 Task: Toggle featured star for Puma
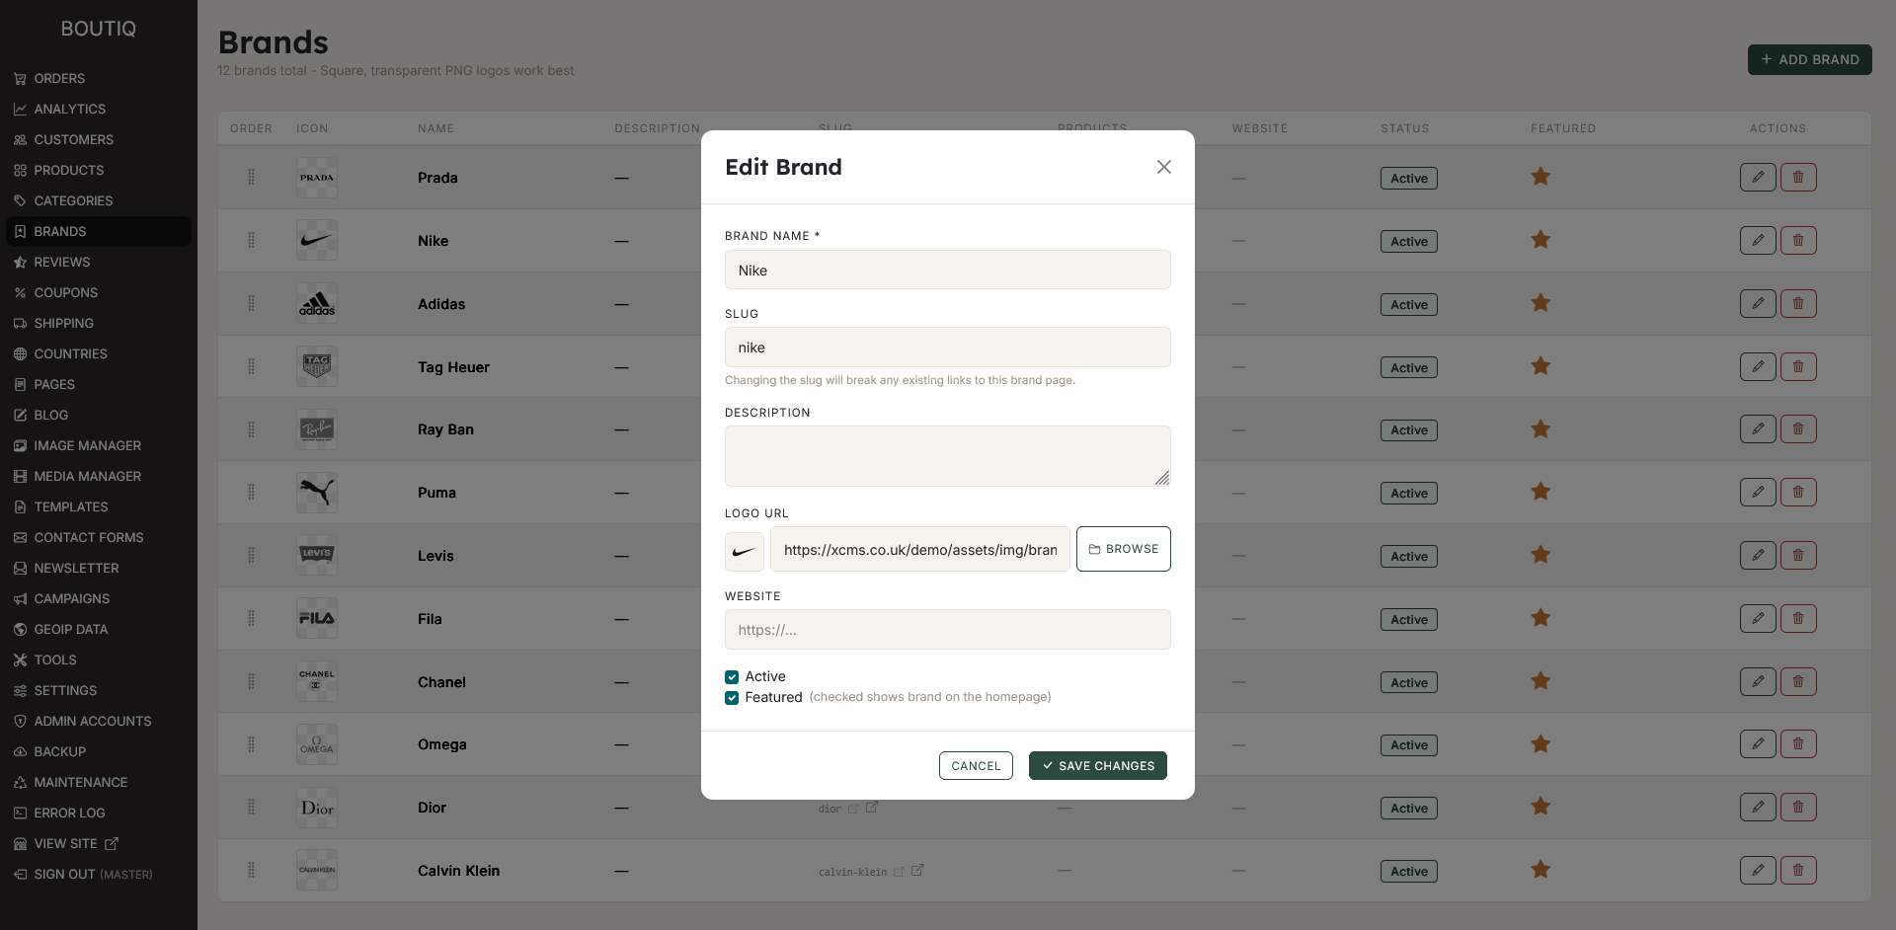pos(1540,492)
